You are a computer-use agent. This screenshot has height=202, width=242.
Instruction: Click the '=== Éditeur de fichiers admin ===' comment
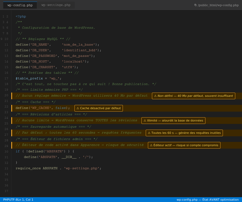point(56,139)
